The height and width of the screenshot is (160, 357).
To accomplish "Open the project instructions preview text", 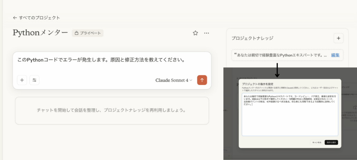I will tap(281, 55).
